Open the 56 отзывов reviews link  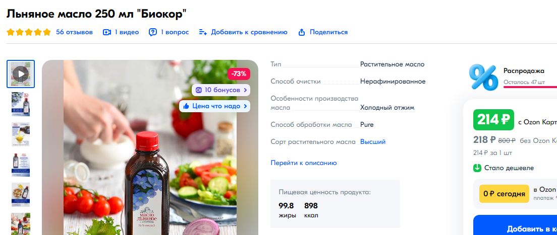click(x=74, y=32)
